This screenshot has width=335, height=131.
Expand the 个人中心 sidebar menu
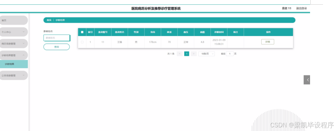14,32
